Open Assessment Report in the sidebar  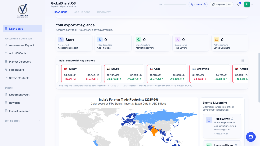click(x=23, y=45)
